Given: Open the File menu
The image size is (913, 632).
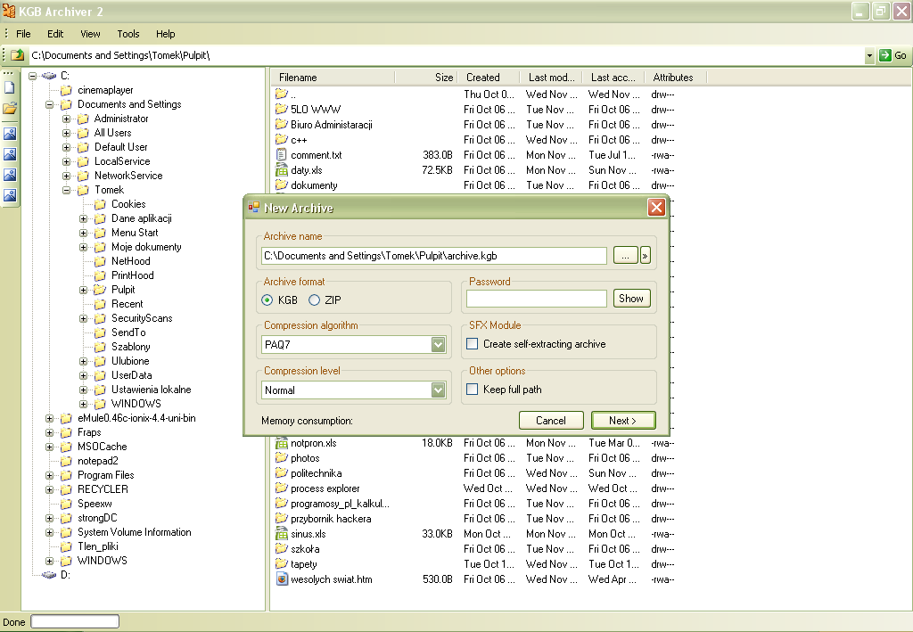Looking at the screenshot, I should 23,34.
